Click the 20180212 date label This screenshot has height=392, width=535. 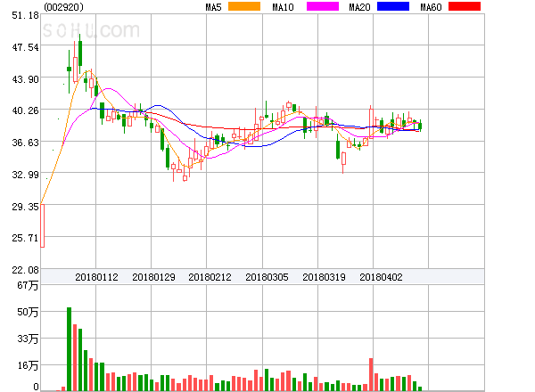click(210, 277)
